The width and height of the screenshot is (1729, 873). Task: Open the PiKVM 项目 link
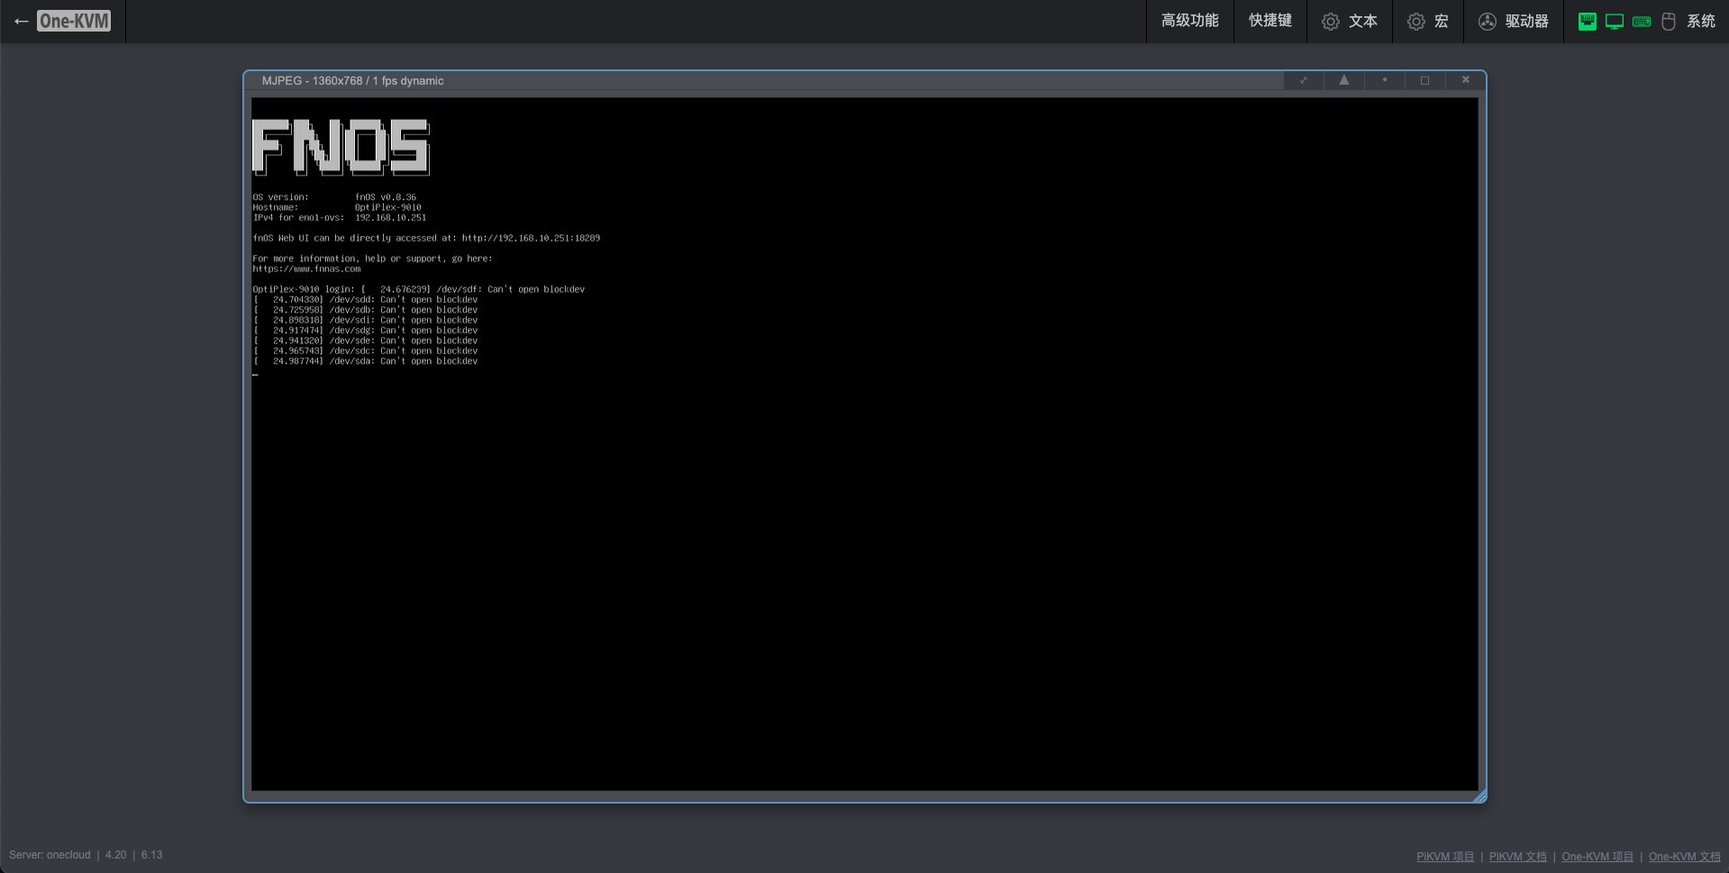coord(1445,857)
